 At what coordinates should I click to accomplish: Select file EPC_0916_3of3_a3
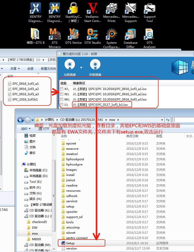pos(23,94)
